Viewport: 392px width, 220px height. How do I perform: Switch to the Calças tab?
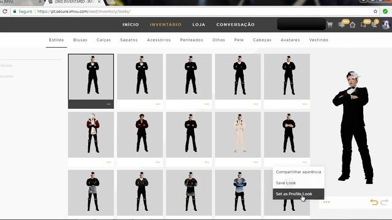click(104, 40)
